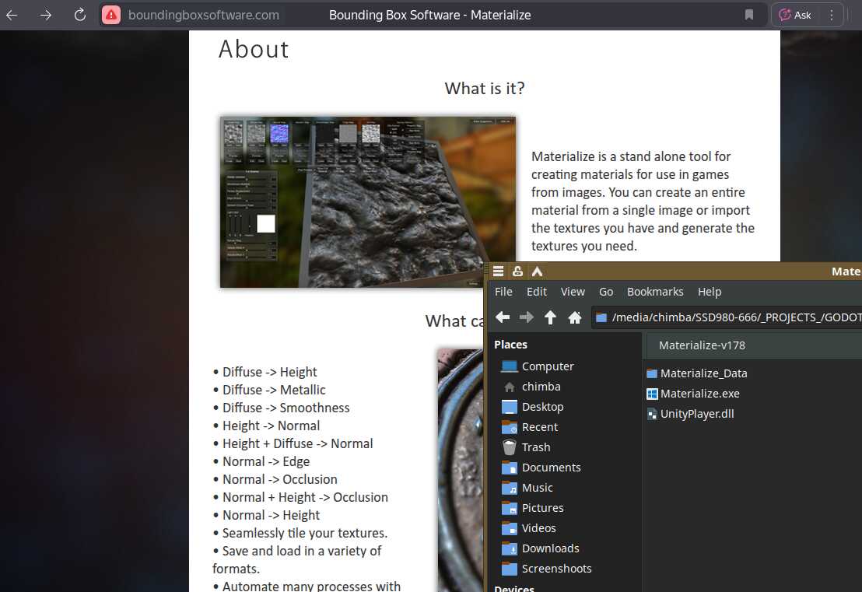The height and width of the screenshot is (592, 862).
Task: Open file manager window menu icon
Action: 499,271
